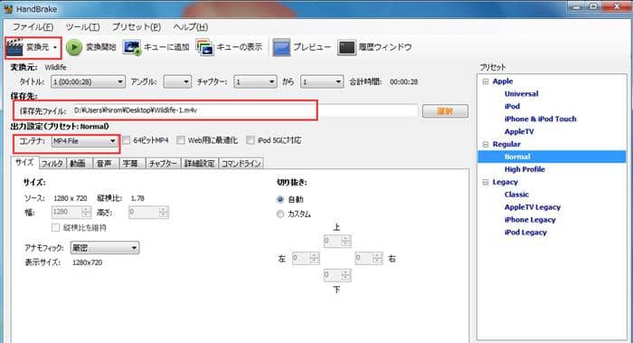Click in the 保存先ファイル path field
Screen dimensions: 633x343
coord(245,110)
